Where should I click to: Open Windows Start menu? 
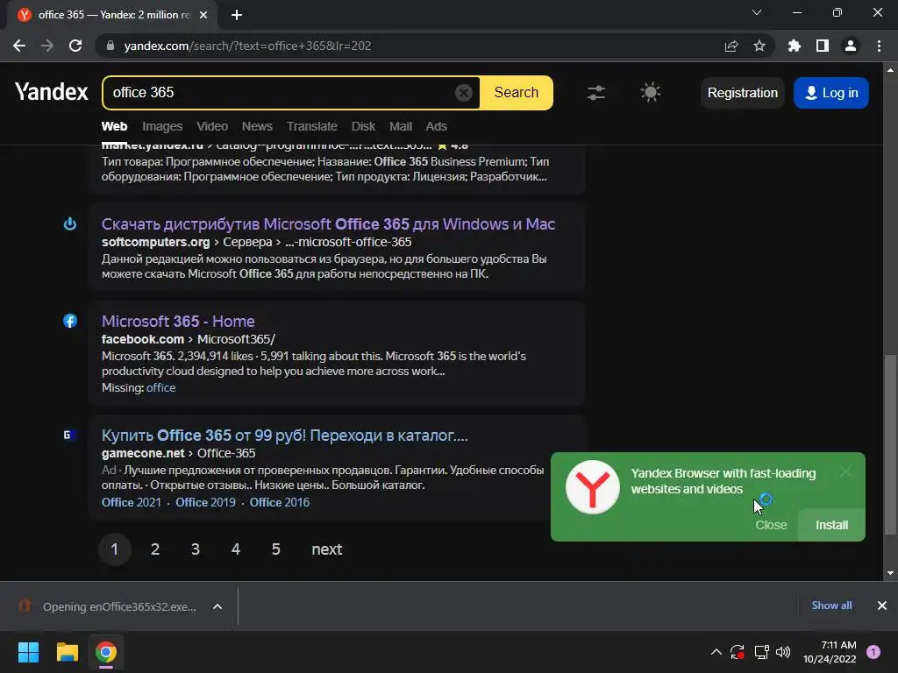tap(28, 652)
